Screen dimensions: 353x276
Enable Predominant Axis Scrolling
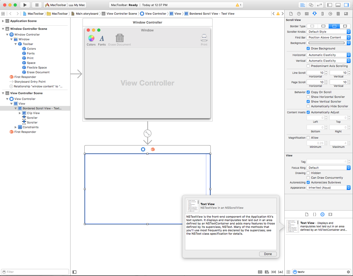pyautogui.click(x=308, y=66)
